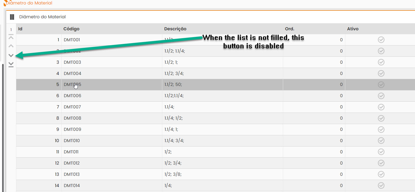Toggle the Ativo check for DMT001
415x192 pixels.
381,40
